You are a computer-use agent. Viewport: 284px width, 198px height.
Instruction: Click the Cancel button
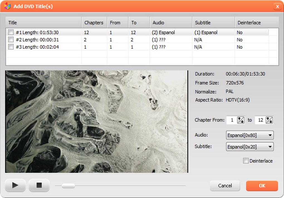[x=225, y=186]
